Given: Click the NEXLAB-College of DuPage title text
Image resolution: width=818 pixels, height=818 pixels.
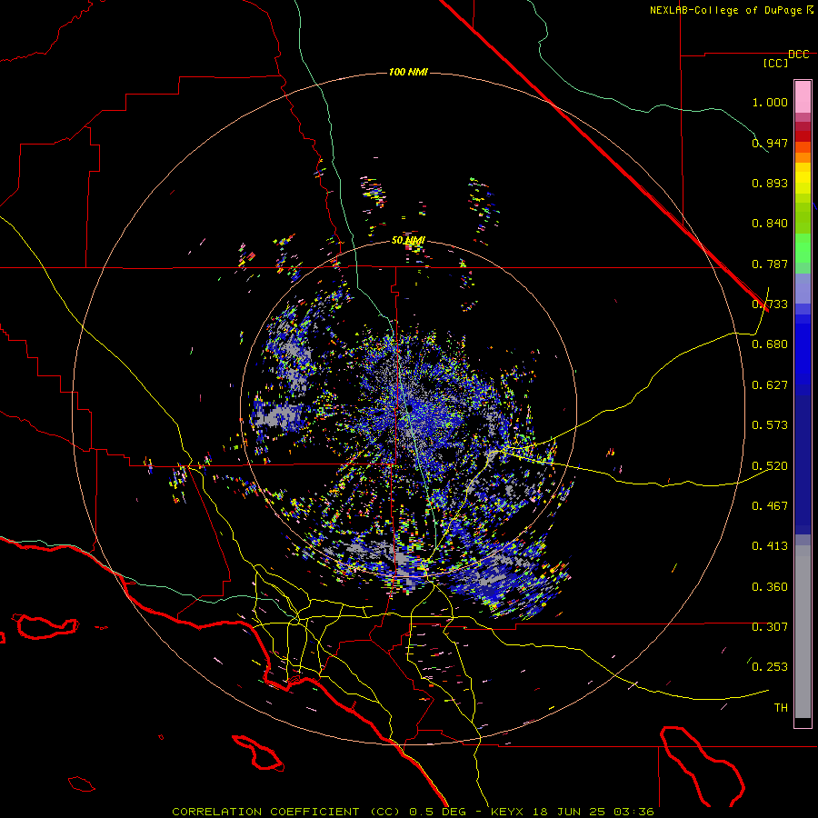Looking at the screenshot, I should point(731,10).
